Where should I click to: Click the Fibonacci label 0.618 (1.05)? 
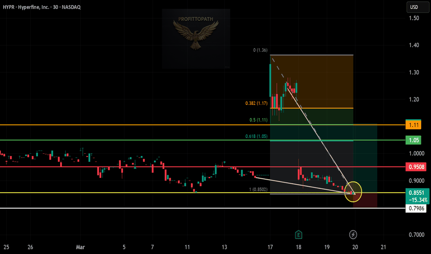pyautogui.click(x=256, y=136)
